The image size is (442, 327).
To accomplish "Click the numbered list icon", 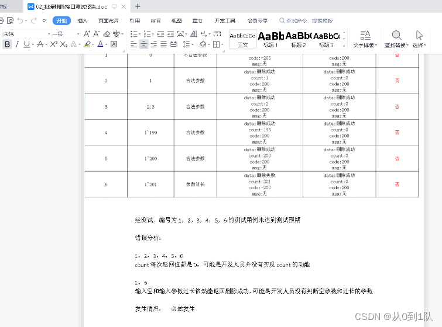I will click(147, 34).
